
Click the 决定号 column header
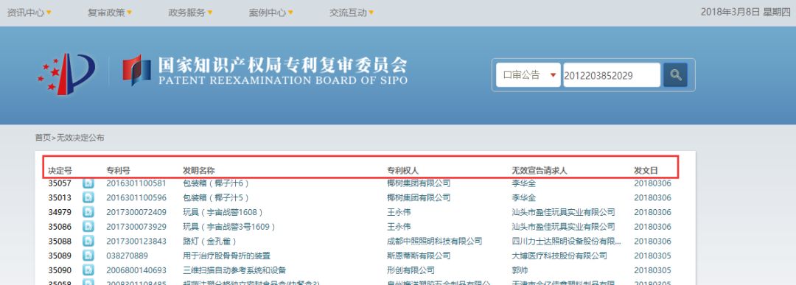pos(60,171)
